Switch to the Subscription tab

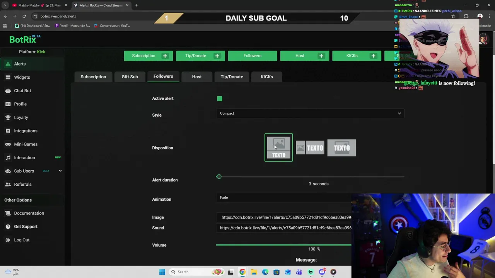[93, 77]
